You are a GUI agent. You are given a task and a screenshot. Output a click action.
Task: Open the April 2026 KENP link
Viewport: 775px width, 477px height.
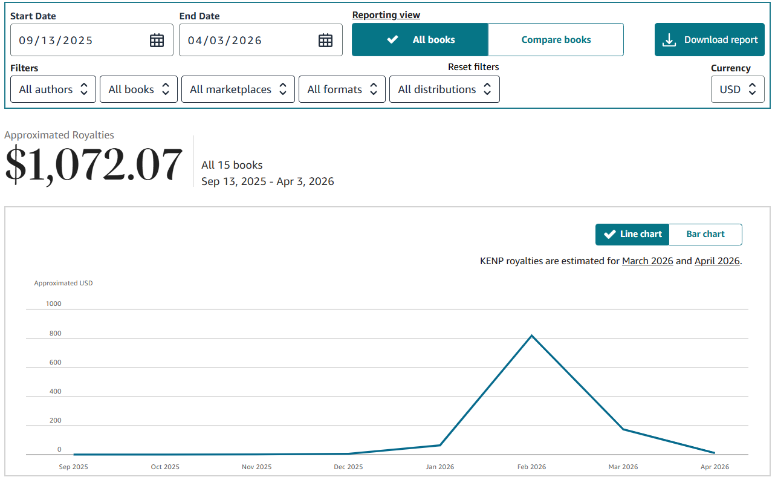click(x=716, y=261)
